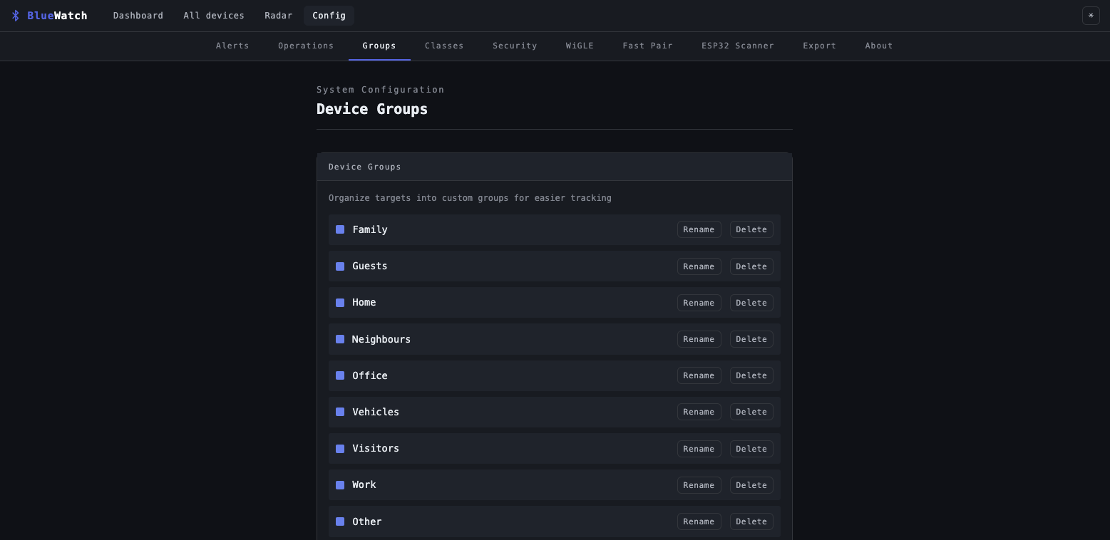This screenshot has height=540, width=1110.
Task: Delete the Work group
Action: pos(751,485)
